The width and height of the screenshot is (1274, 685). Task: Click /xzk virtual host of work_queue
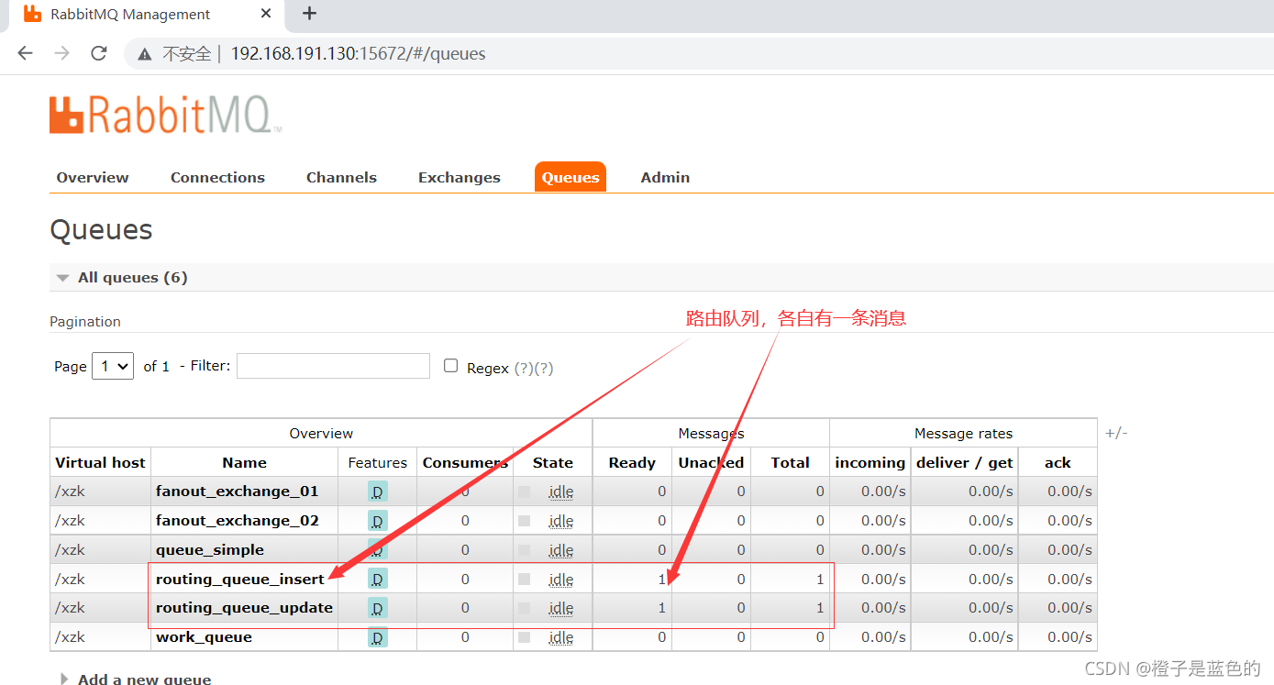(71, 637)
